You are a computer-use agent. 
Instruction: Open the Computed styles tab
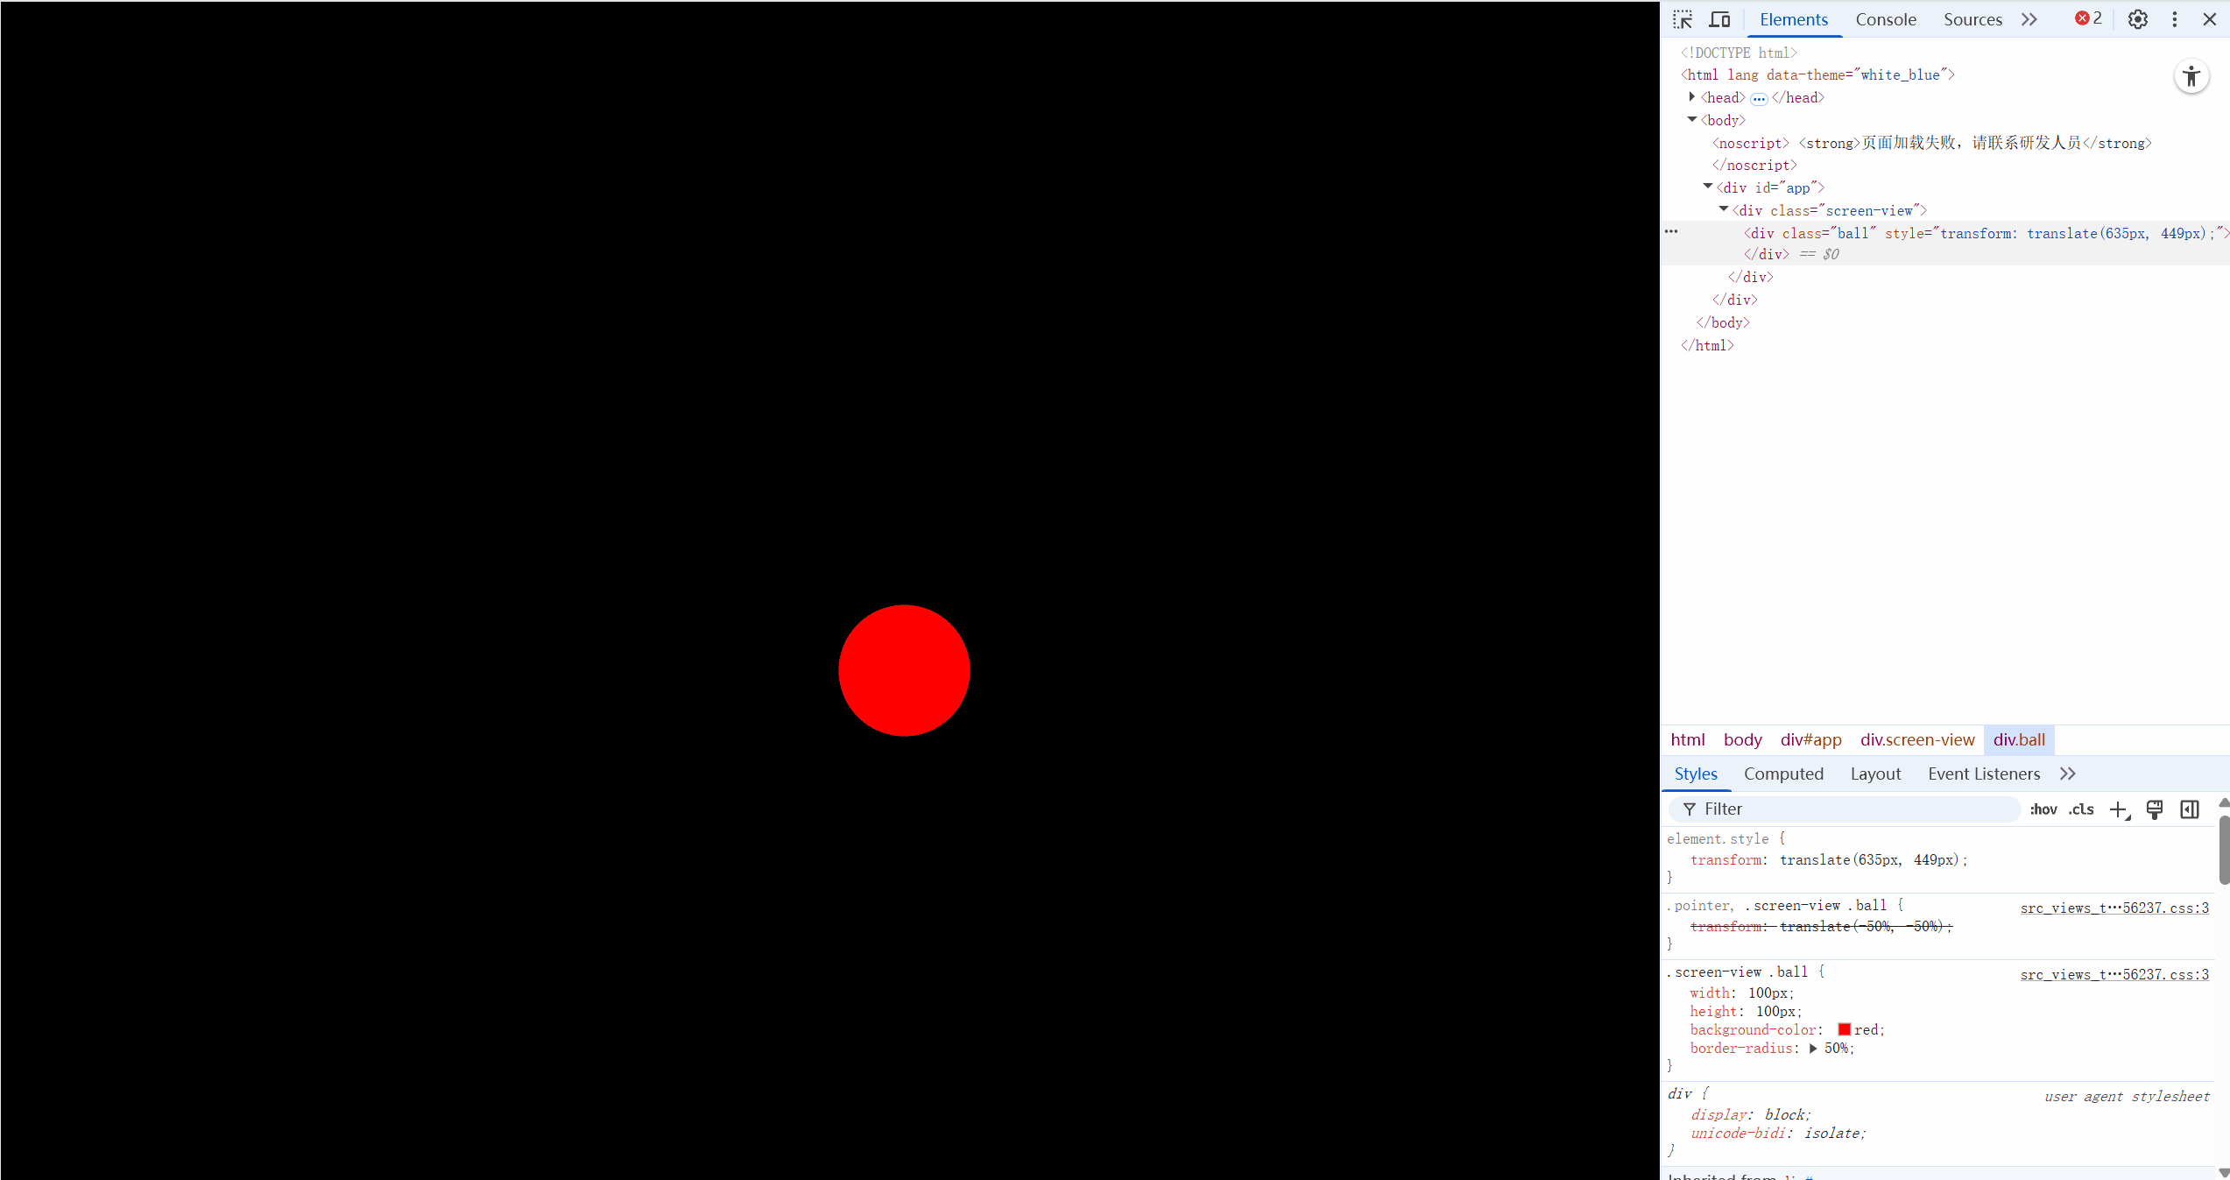coord(1783,774)
